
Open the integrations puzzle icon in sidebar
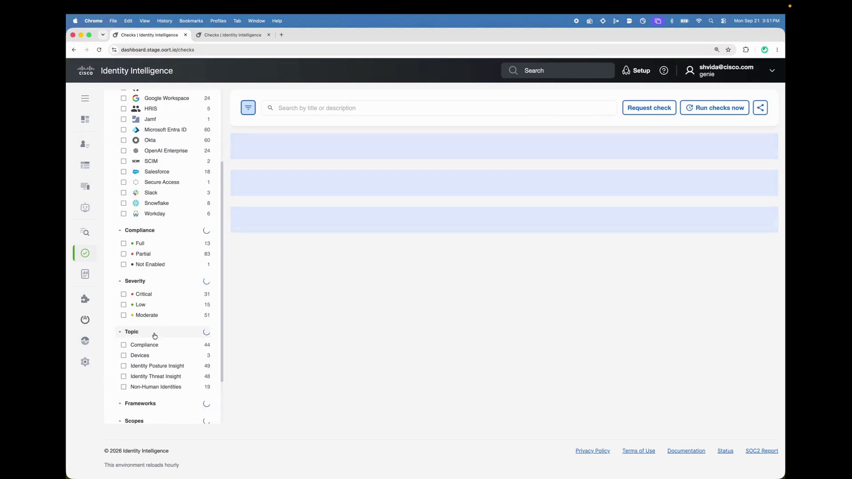[x=85, y=299]
